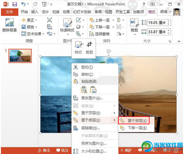Viewport: 183px width, 154px height.
Task: Click the Redo icon in title bar
Action: pos(35,4)
